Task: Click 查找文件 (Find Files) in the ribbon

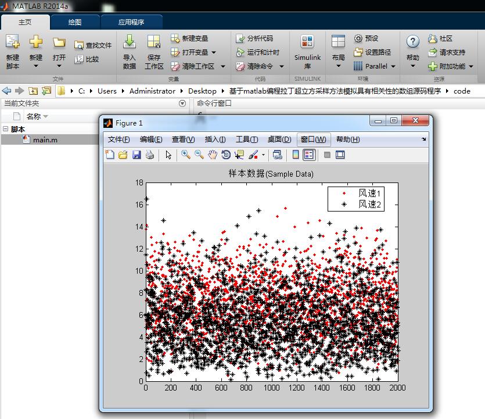Action: click(x=93, y=45)
